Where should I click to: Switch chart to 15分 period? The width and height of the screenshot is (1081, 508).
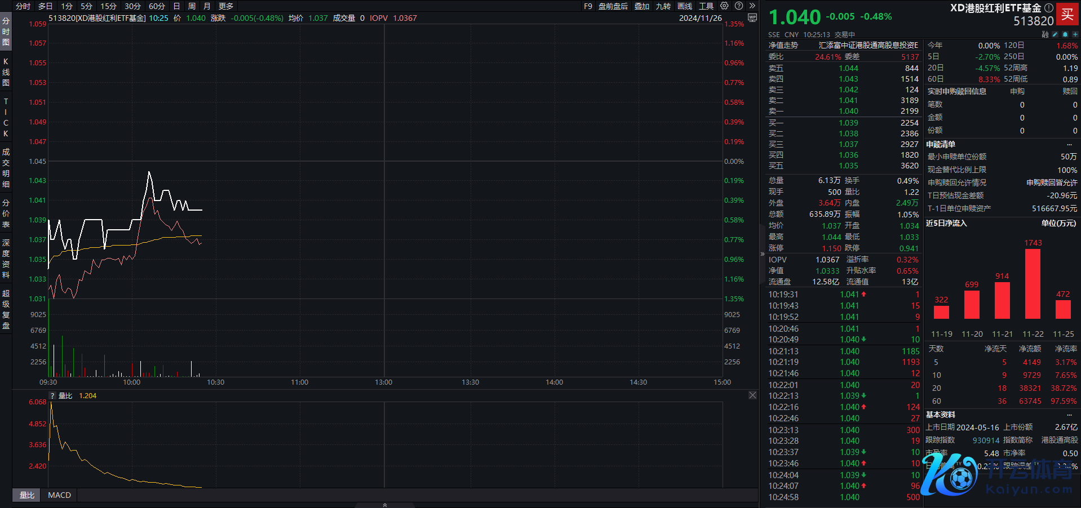108,6
